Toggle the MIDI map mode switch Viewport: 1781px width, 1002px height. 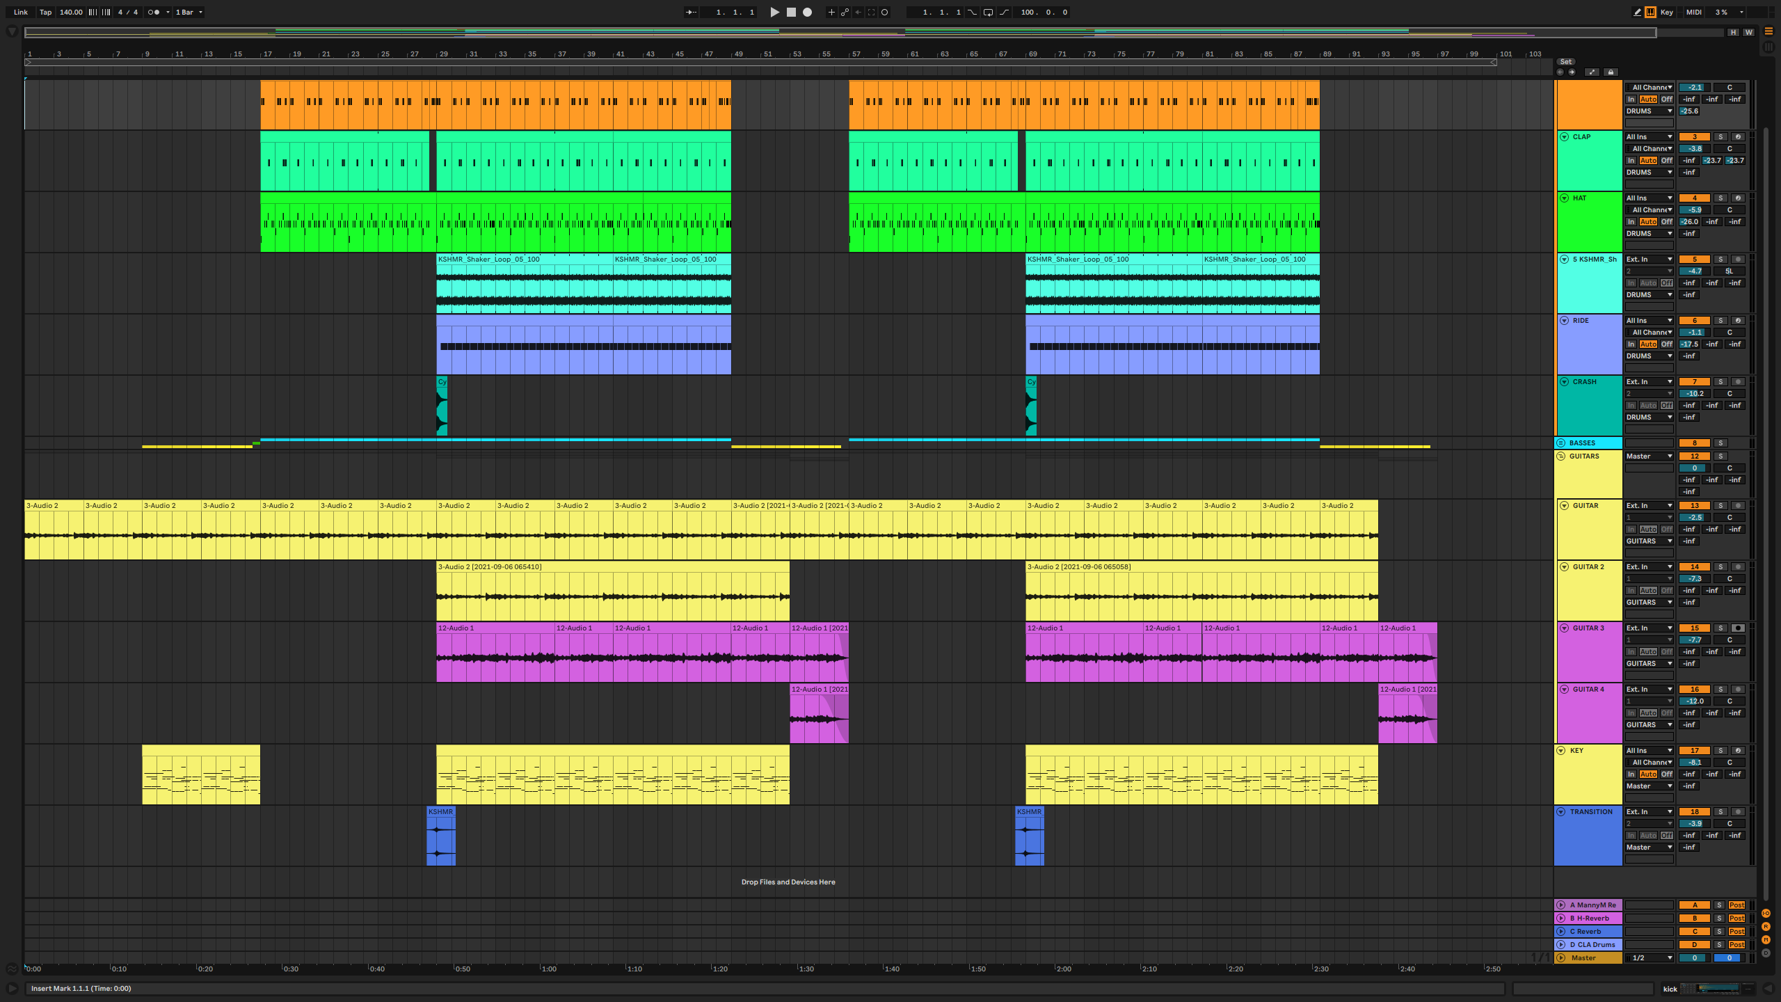1694,12
